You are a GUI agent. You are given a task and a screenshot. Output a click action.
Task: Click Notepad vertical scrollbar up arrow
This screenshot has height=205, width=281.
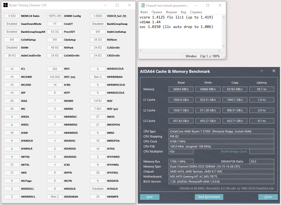click(224, 17)
